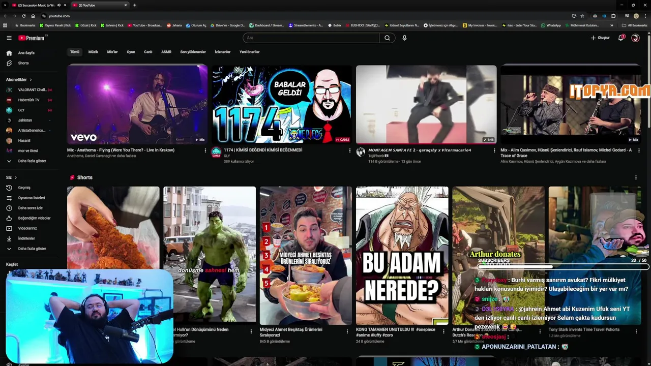Play 1174 BABALAR GELDİ live thumbnail
The image size is (651, 366).
(x=282, y=104)
